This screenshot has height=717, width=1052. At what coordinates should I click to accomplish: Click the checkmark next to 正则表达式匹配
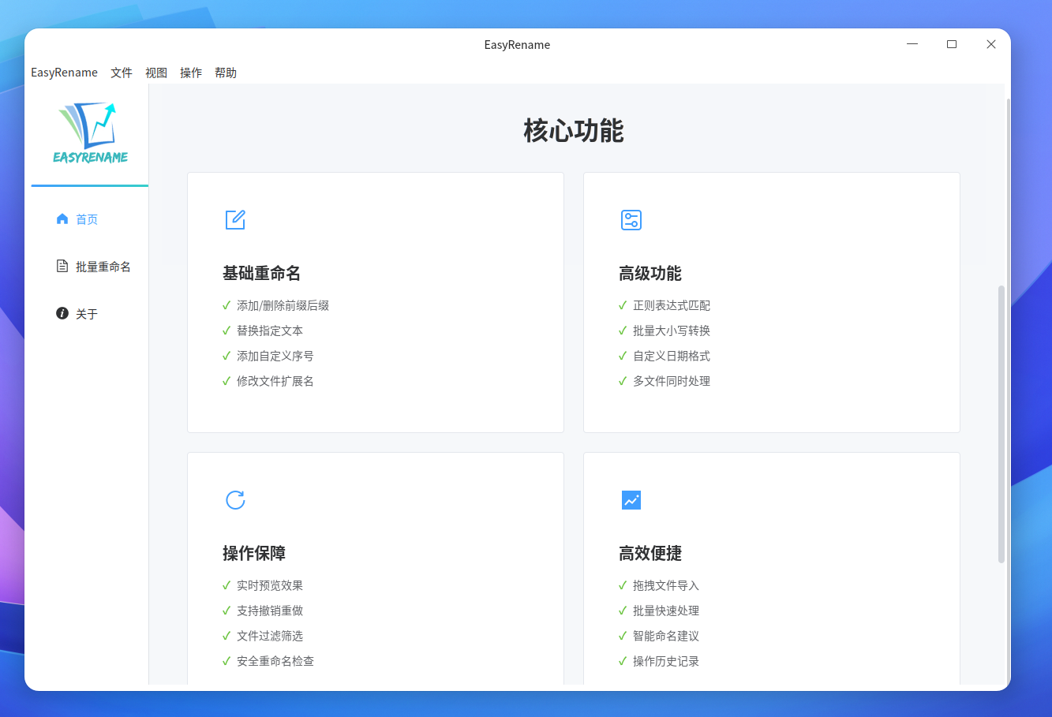623,305
